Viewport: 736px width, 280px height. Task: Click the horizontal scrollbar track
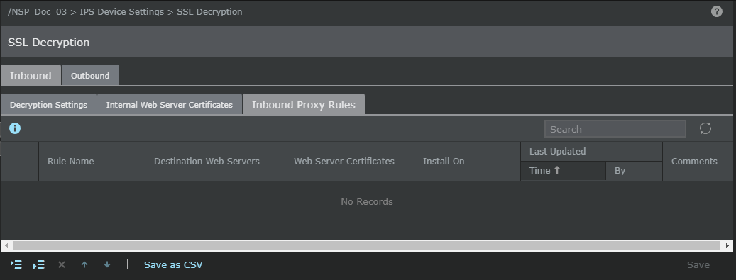[367, 245]
